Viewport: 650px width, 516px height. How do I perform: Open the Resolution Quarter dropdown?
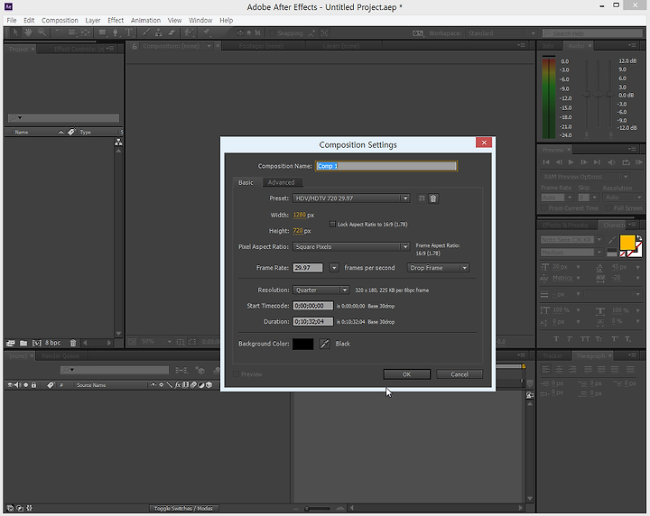(320, 290)
